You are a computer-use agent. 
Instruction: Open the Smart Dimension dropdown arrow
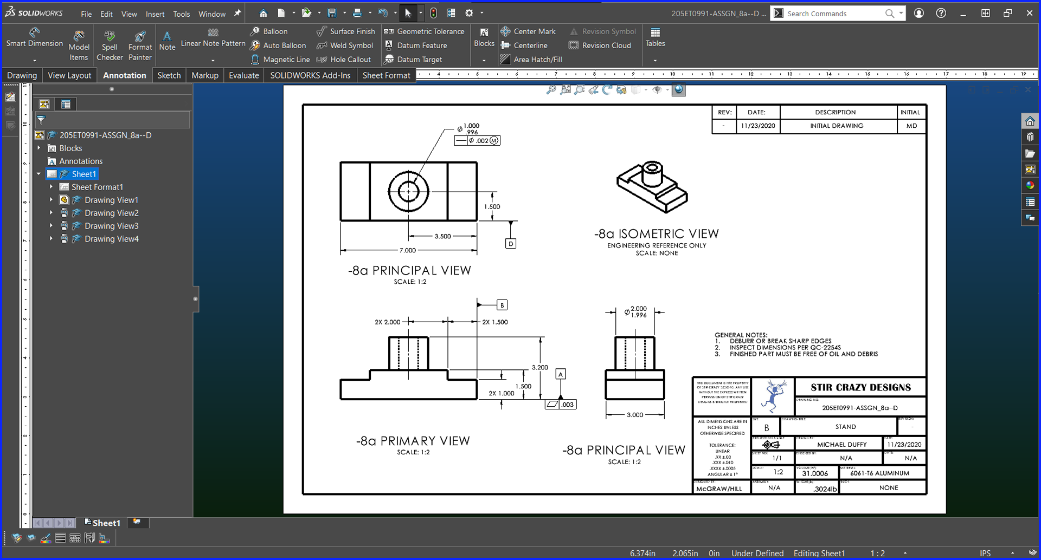[34, 60]
